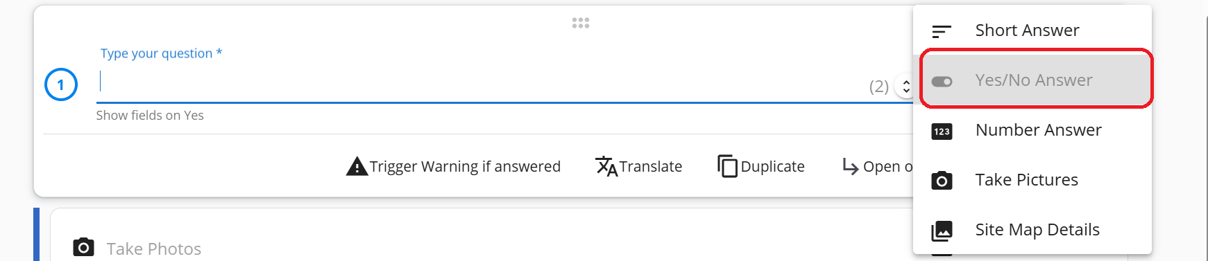Click the six-dot drag handle icon
Image resolution: width=1208 pixels, height=261 pixels.
click(581, 23)
